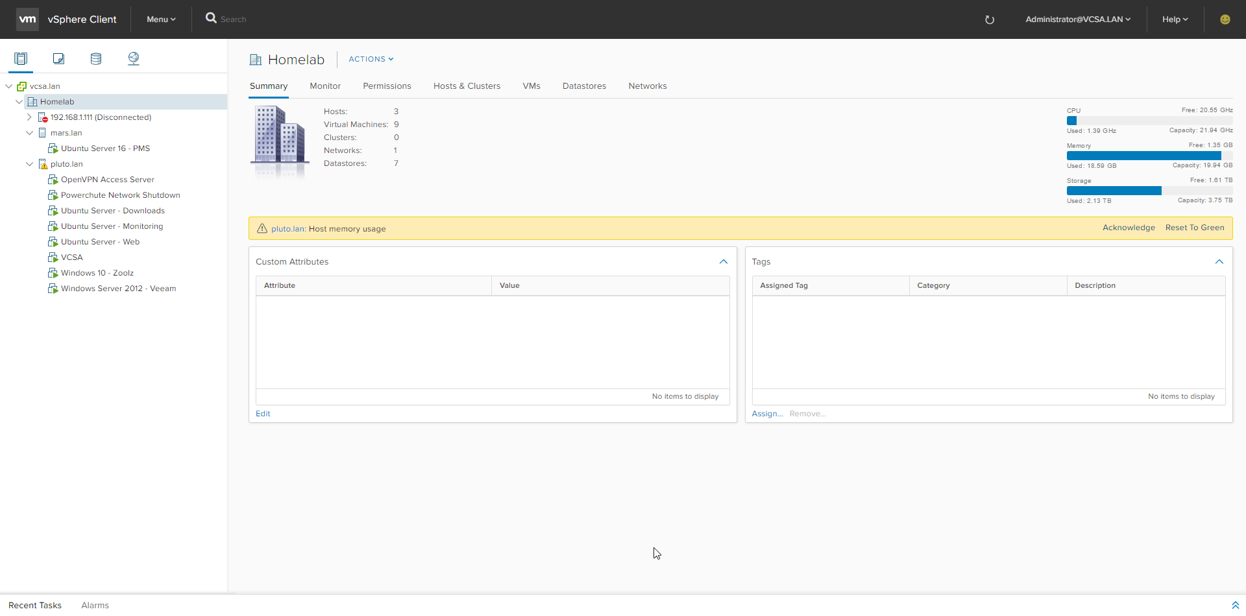Collapse the Custom Attributes panel
Image resolution: width=1246 pixels, height=616 pixels.
pyautogui.click(x=724, y=262)
